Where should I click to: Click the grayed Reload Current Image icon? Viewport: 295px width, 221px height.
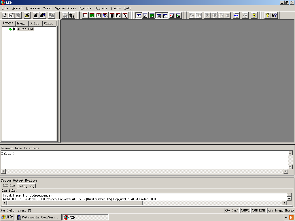18,16
